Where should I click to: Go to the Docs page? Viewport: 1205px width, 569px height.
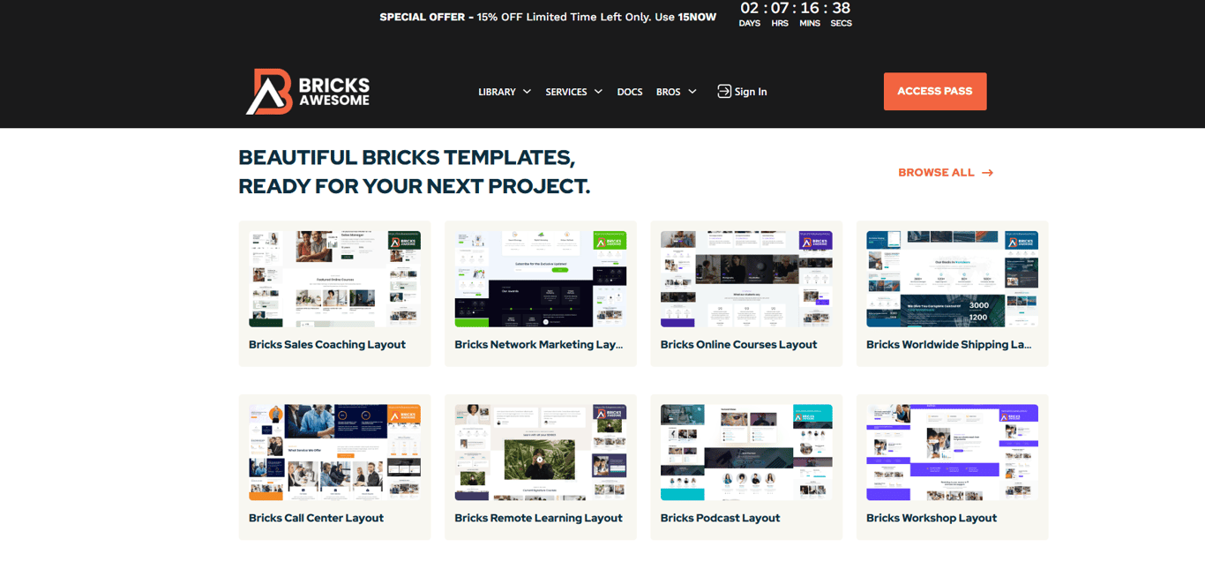tap(630, 92)
